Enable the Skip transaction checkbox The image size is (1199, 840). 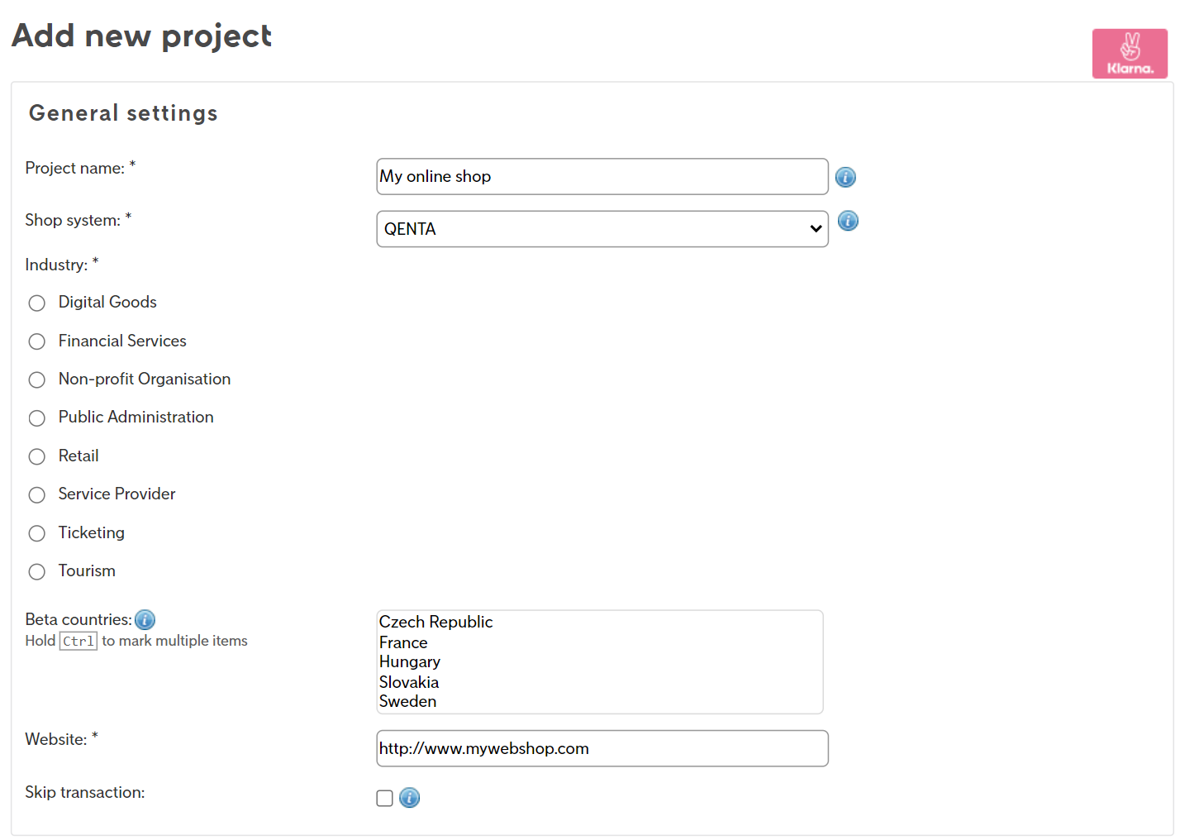pos(384,798)
